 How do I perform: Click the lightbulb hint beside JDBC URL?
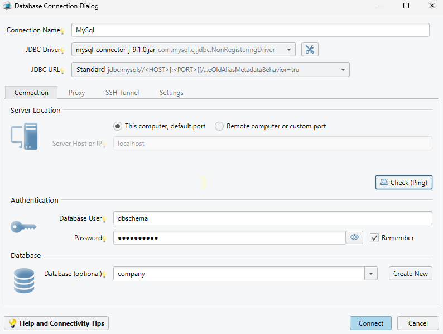[x=63, y=70]
